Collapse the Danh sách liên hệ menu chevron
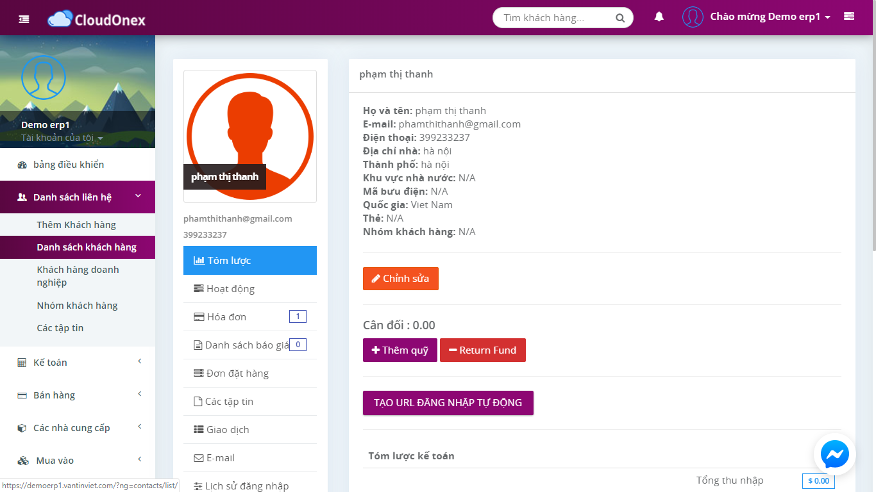Viewport: 876px width, 492px height. coord(139,196)
